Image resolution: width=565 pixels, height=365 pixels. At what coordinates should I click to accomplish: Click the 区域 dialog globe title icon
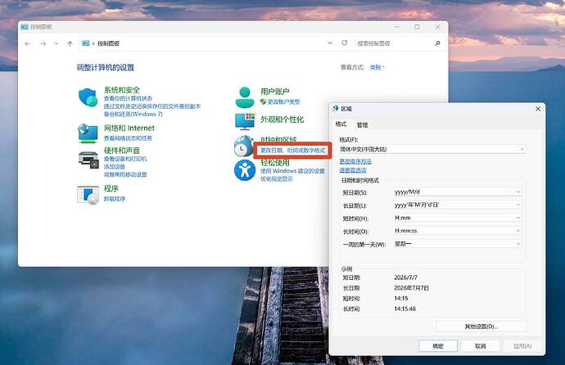click(336, 108)
